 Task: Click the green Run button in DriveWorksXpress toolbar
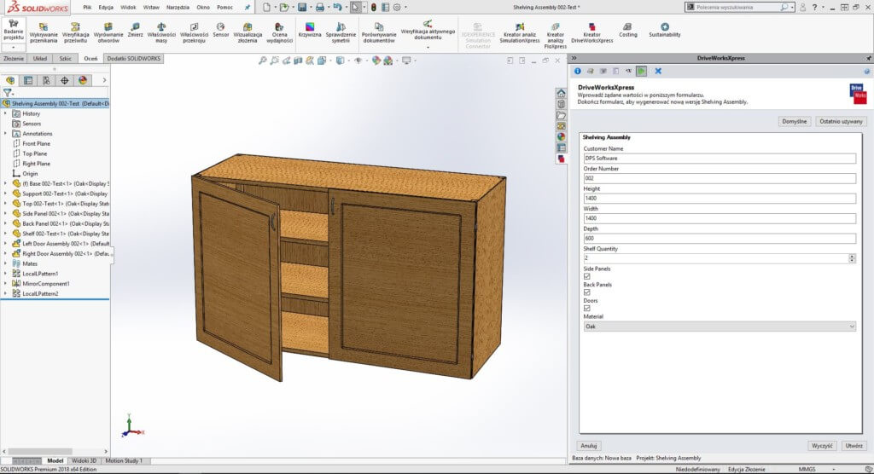(x=641, y=71)
